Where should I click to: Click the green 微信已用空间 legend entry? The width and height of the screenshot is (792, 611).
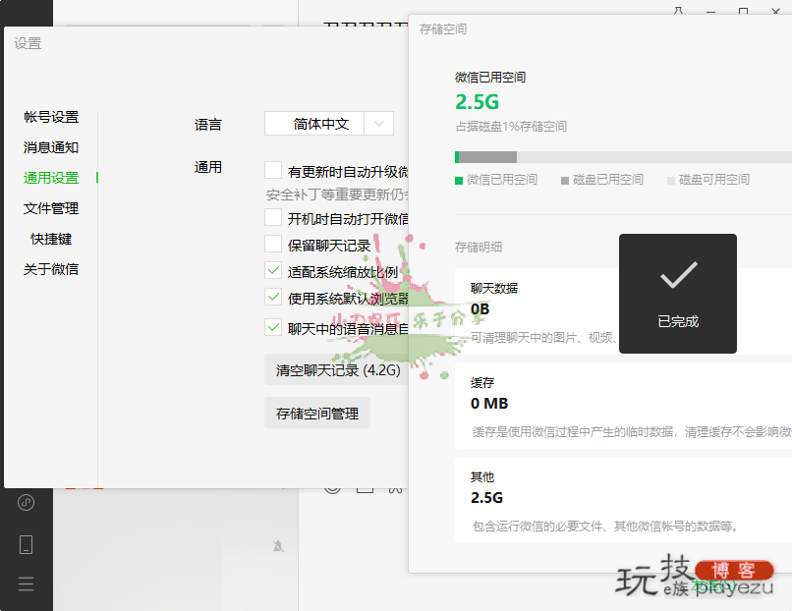point(496,180)
